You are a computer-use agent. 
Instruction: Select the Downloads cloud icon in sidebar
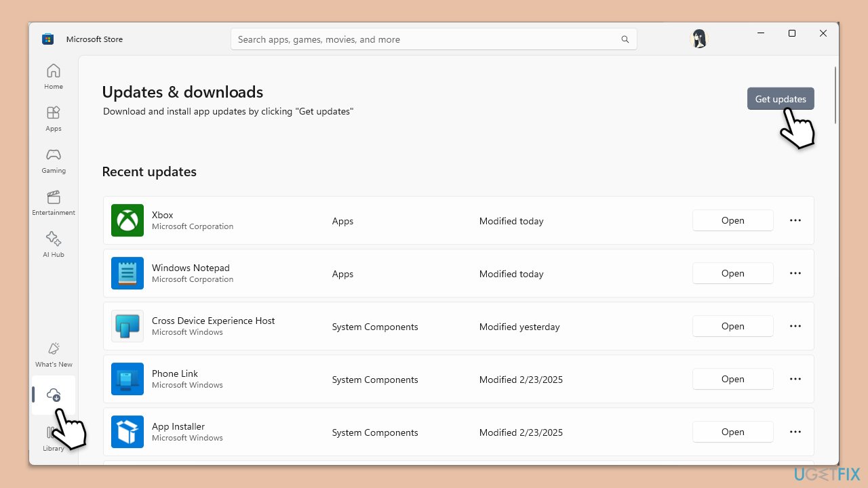pos(54,394)
